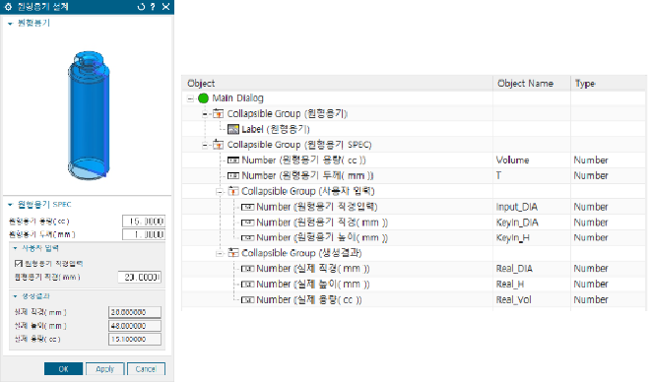Open the help question mark icon
650x382 pixels.
pyautogui.click(x=153, y=7)
